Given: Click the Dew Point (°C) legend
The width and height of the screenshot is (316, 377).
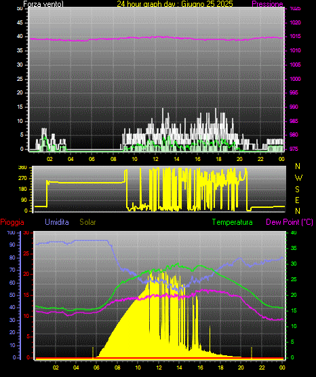Looking at the screenshot, I should tap(290, 222).
